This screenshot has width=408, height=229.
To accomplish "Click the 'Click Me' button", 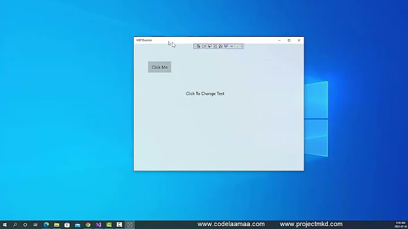I will coord(159,67).
